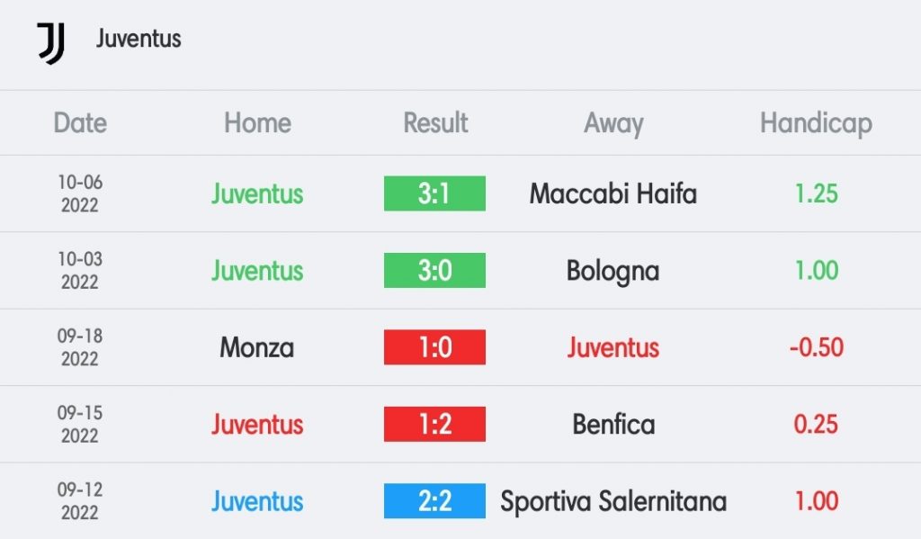Click the Away column header

click(613, 124)
